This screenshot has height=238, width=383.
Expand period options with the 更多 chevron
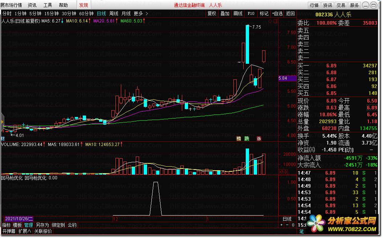coord(147,14)
